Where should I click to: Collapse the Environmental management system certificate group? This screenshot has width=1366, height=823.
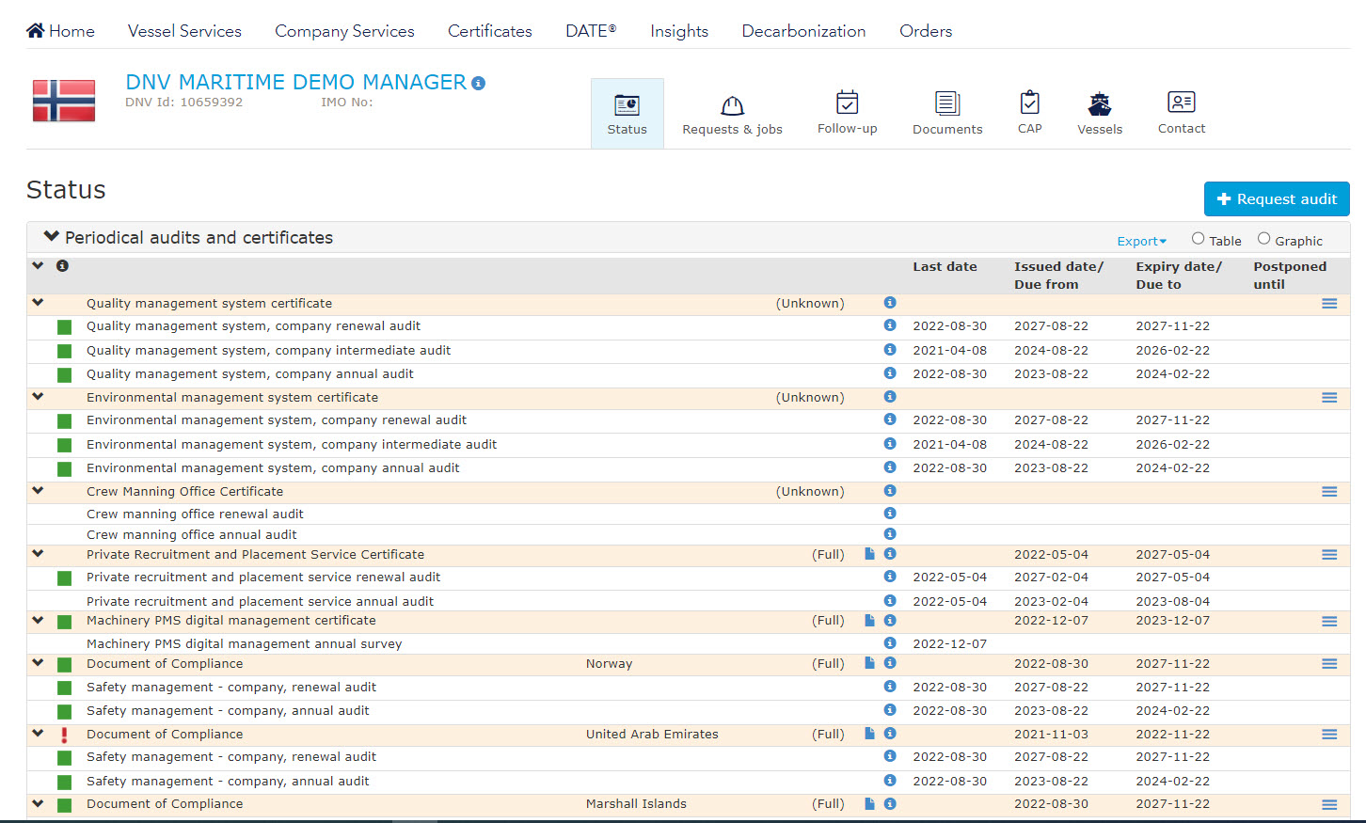point(37,396)
